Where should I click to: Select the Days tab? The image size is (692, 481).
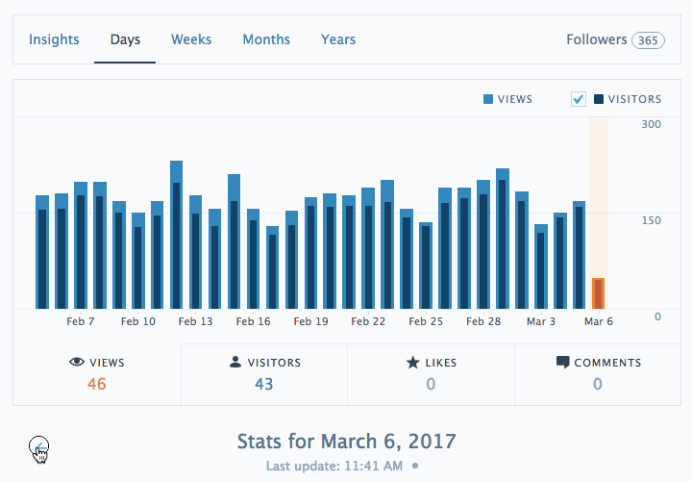point(125,39)
